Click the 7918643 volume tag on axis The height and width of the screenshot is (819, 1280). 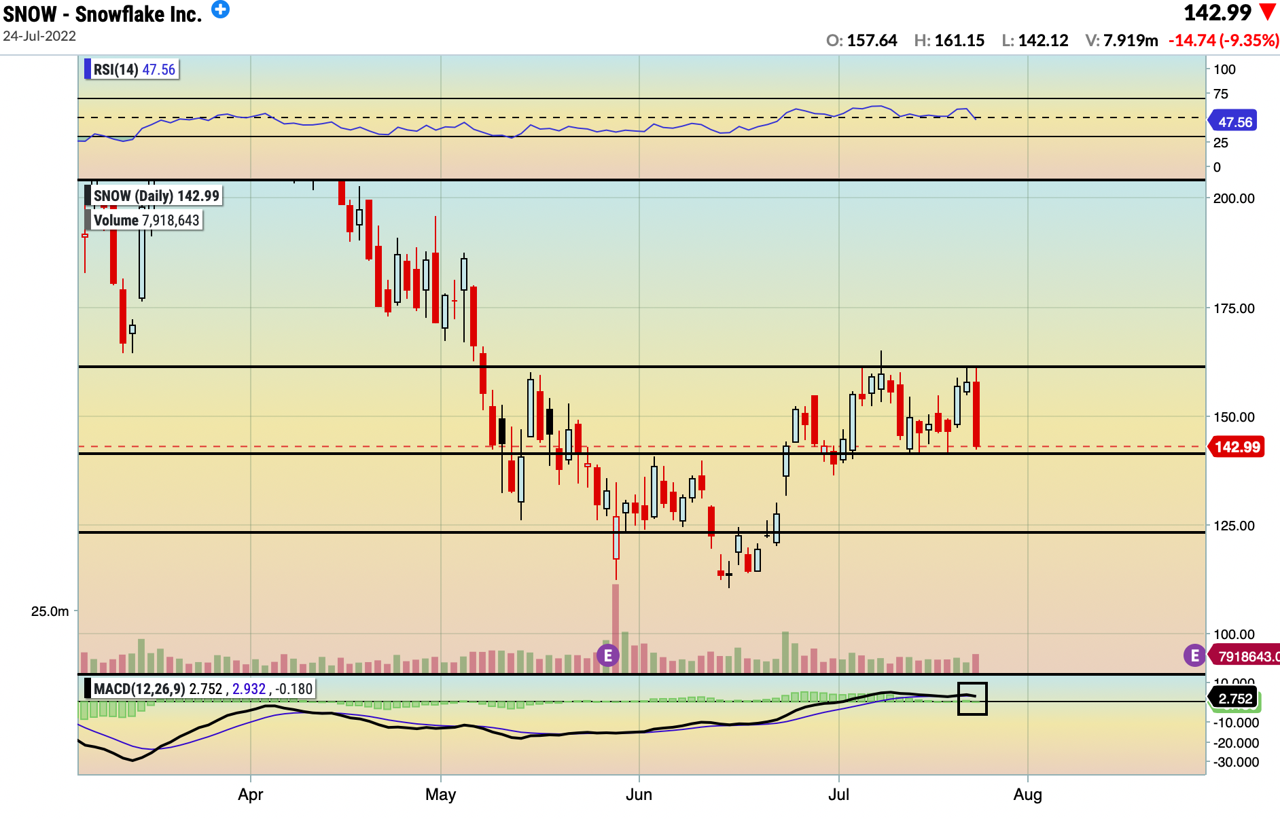(x=1245, y=656)
